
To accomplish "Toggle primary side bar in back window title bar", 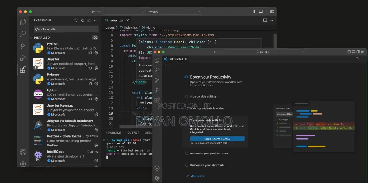I will coord(255,11).
